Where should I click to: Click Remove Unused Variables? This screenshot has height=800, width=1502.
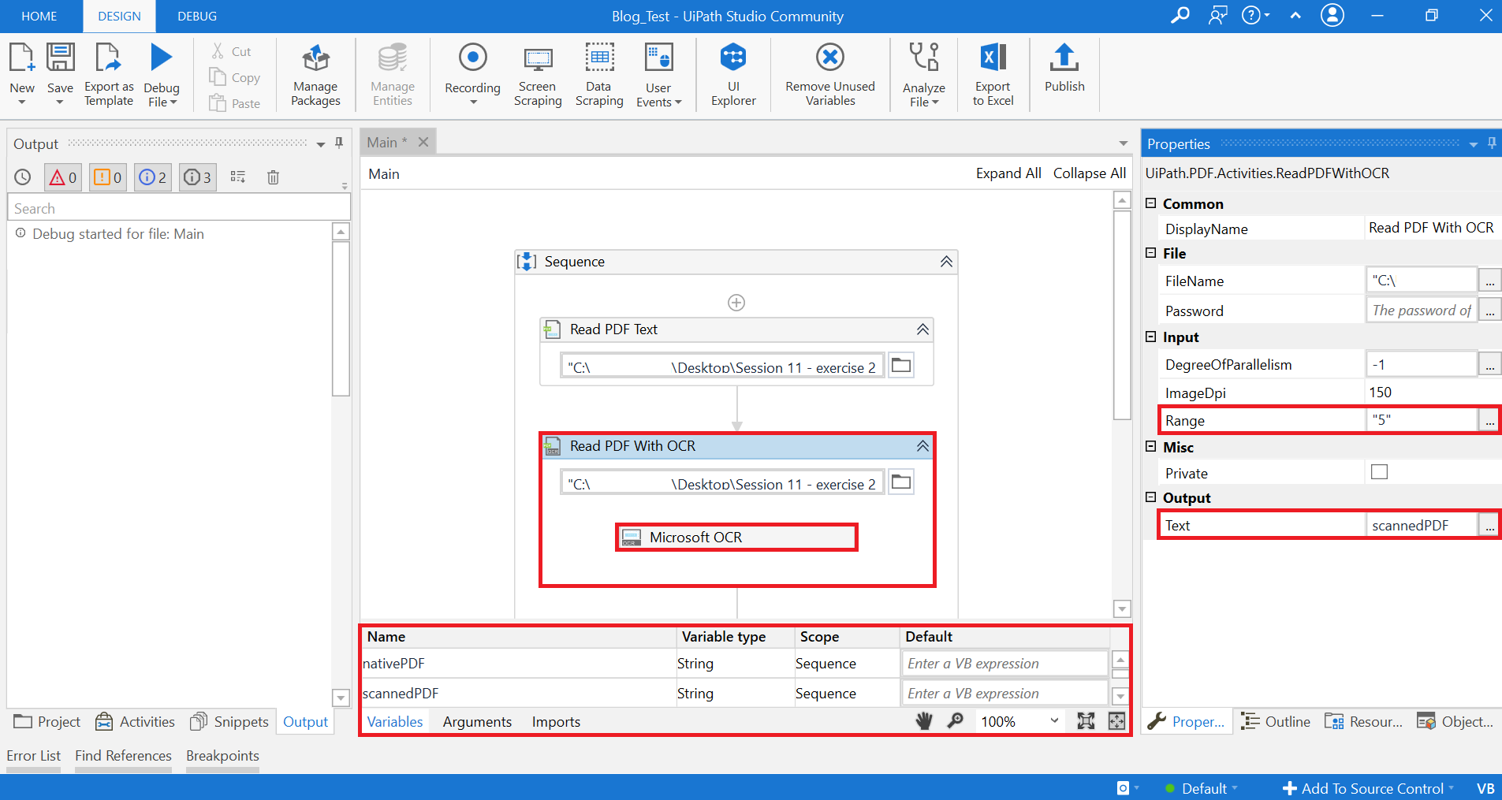[830, 75]
